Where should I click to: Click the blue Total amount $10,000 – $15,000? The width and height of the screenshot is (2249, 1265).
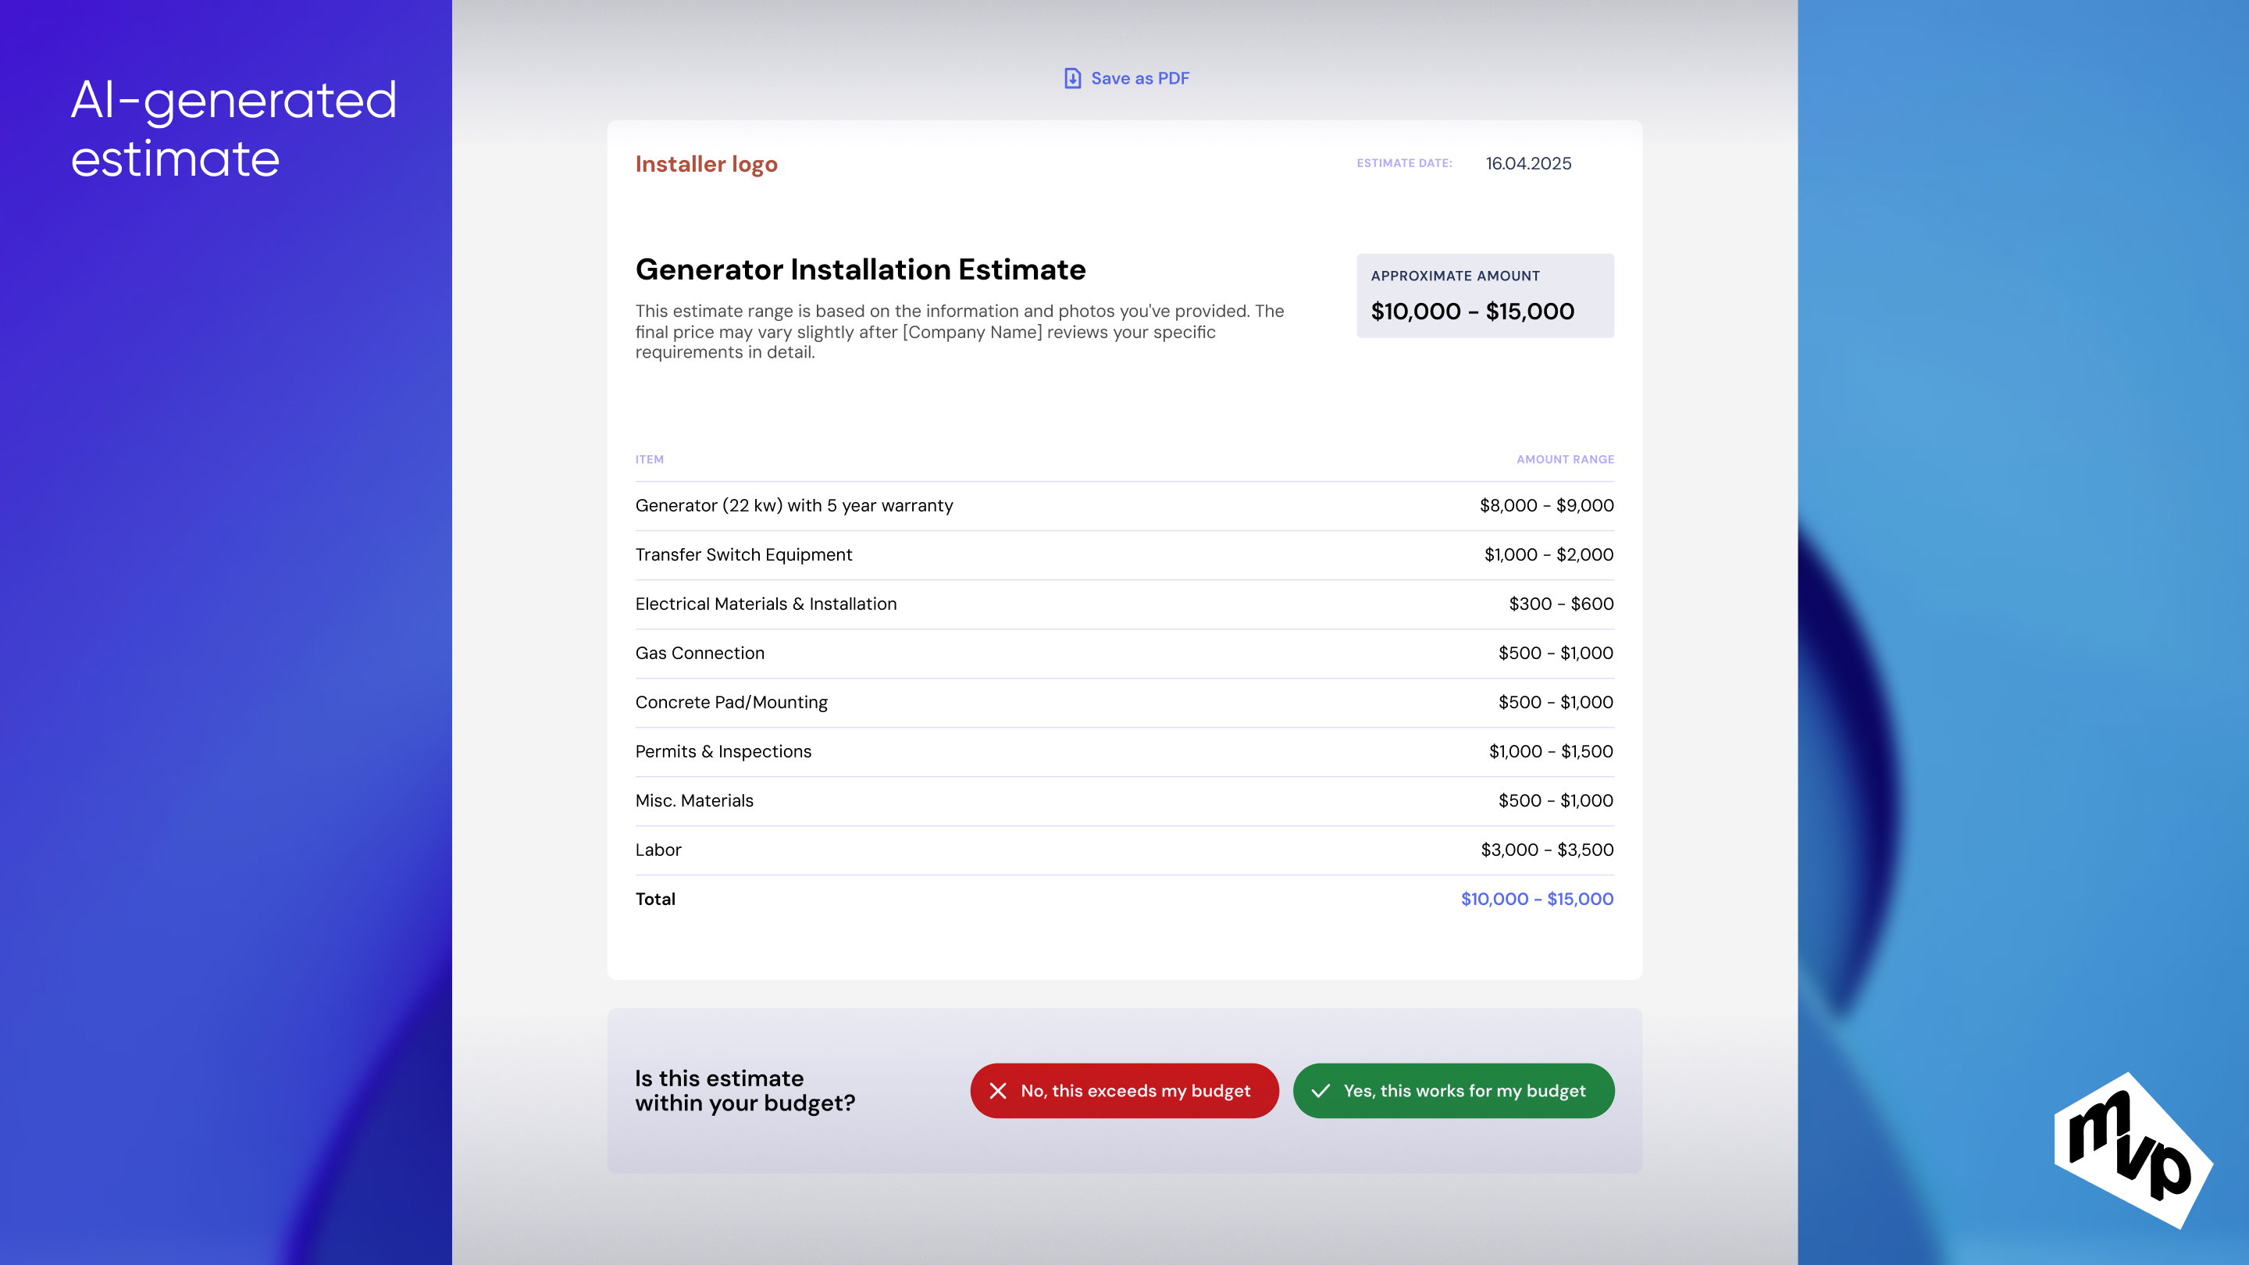[x=1537, y=898]
